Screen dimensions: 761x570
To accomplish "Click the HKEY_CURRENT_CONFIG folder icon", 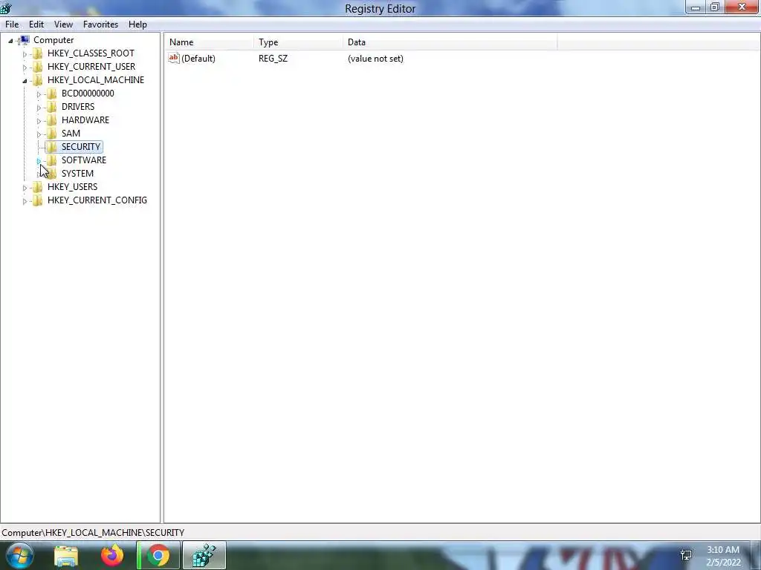I will pyautogui.click(x=38, y=200).
